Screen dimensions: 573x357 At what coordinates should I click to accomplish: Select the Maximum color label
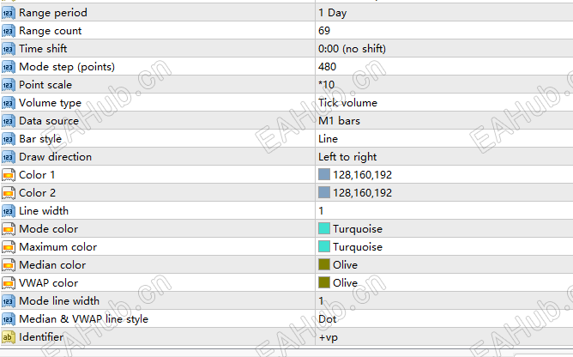pos(58,247)
